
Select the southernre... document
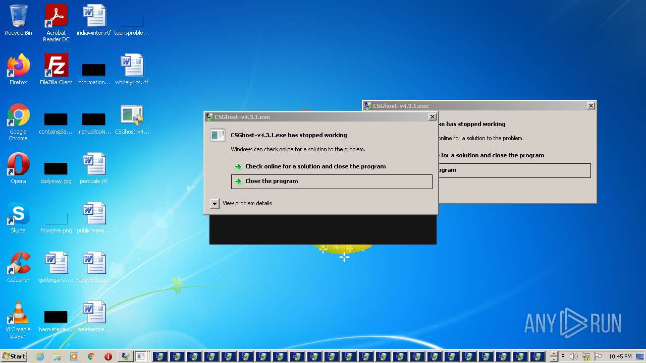click(x=94, y=317)
